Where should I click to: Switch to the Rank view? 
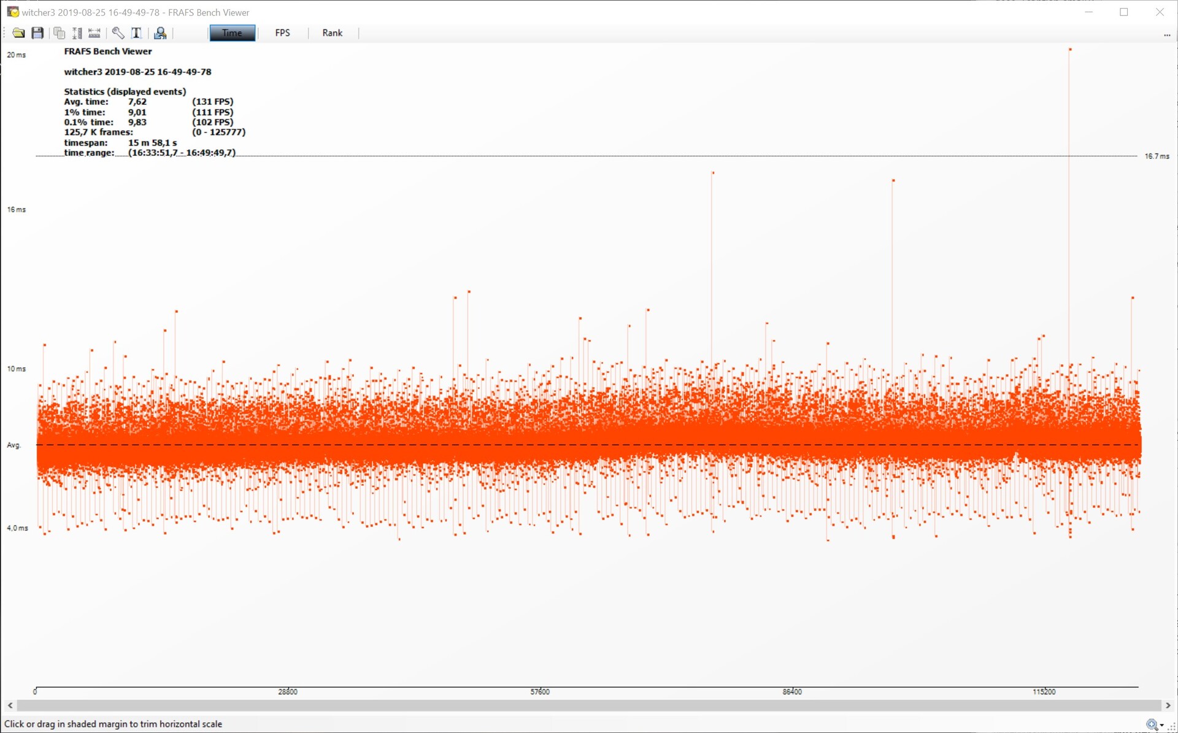click(332, 33)
